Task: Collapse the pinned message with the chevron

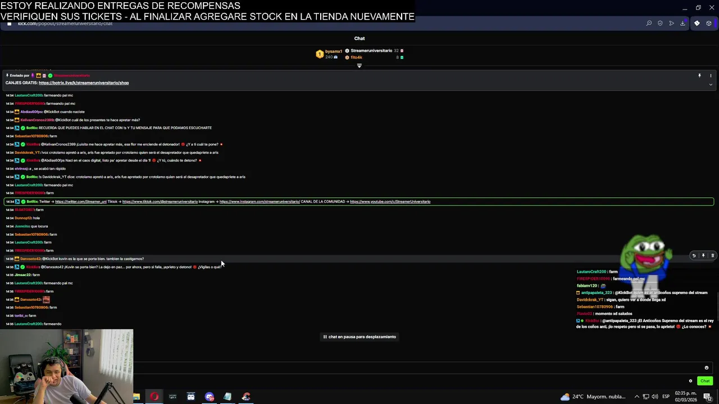Action: 711,84
